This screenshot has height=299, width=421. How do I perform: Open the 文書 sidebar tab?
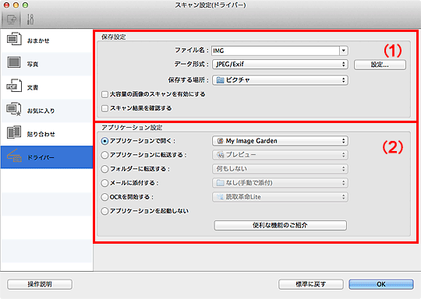pos(47,87)
